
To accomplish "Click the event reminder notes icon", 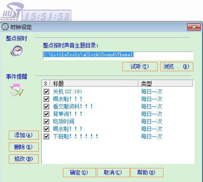I will tap(16, 90).
